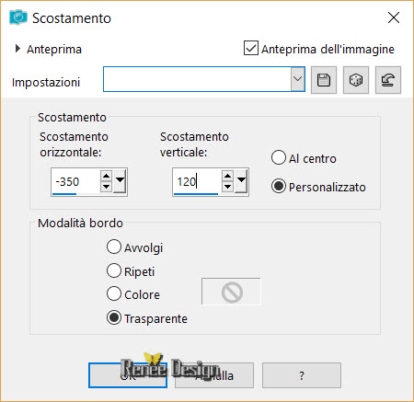Increase the horizontal offset with the up arrow
Image resolution: width=414 pixels, height=402 pixels.
(x=106, y=176)
